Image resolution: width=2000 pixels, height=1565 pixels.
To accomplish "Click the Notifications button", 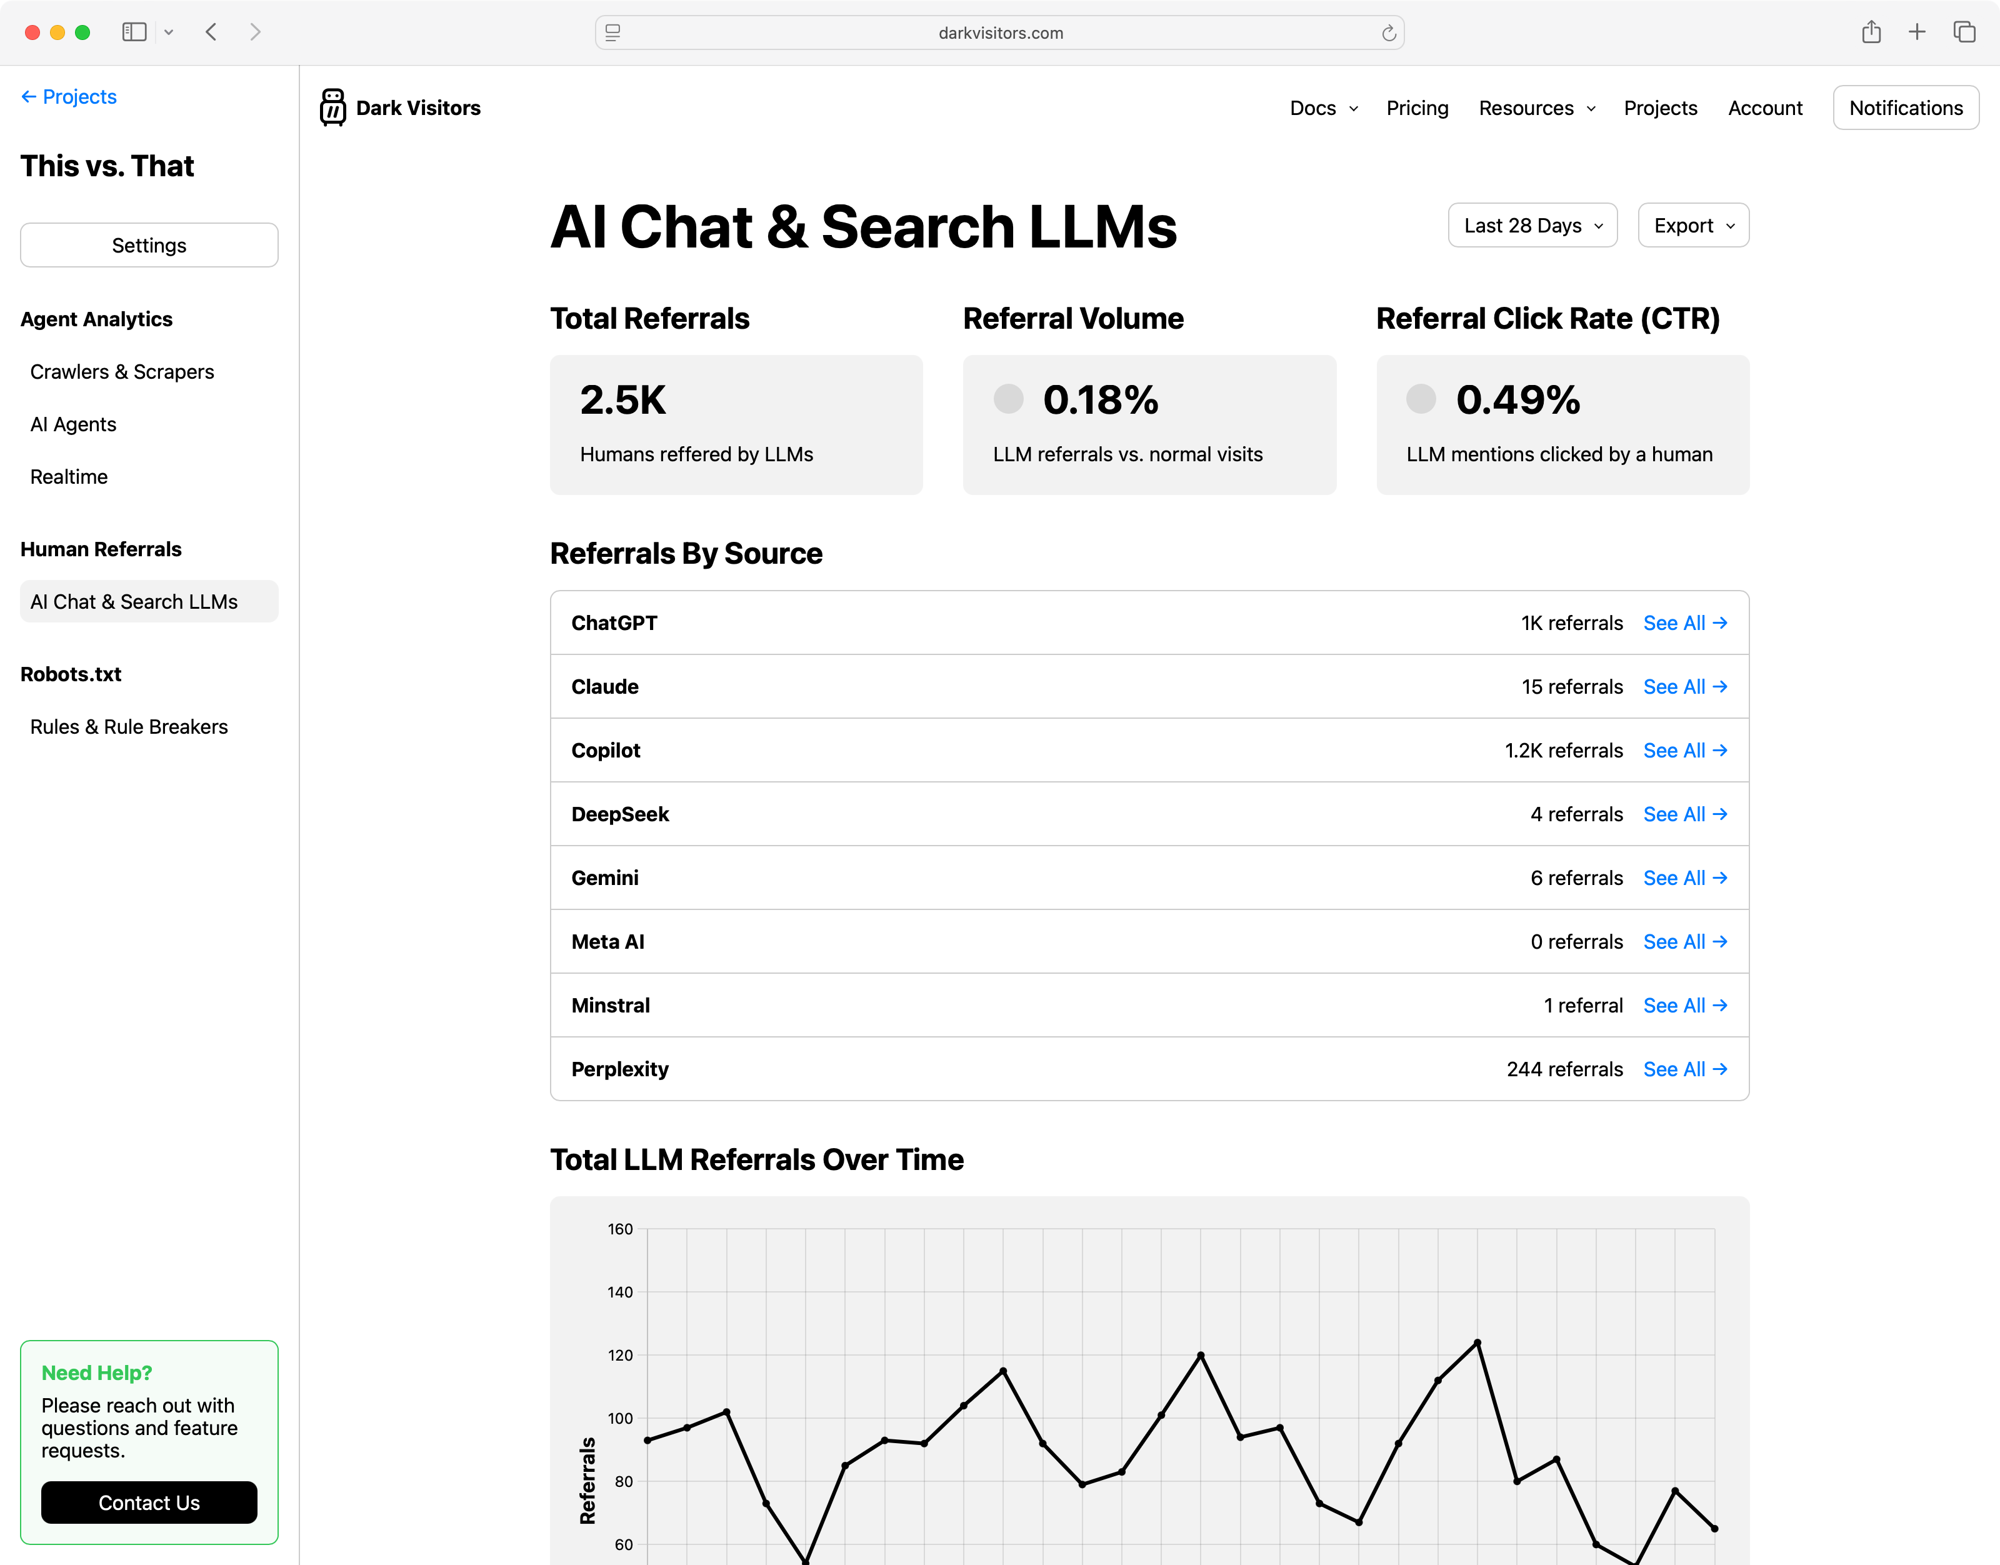I will (x=1906, y=108).
